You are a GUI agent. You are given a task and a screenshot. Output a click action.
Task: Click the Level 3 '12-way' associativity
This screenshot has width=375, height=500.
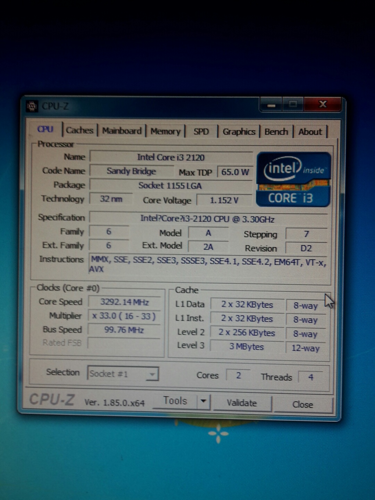[x=306, y=348]
